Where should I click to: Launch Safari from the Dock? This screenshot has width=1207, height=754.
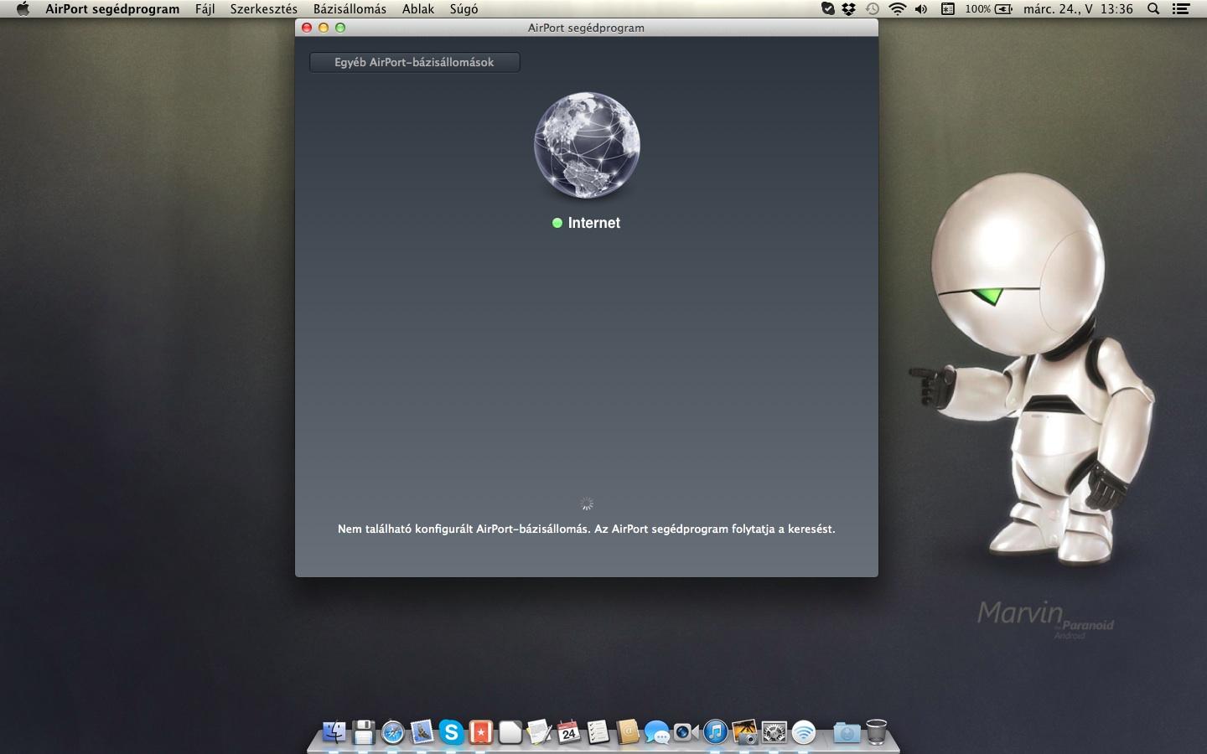pyautogui.click(x=392, y=732)
